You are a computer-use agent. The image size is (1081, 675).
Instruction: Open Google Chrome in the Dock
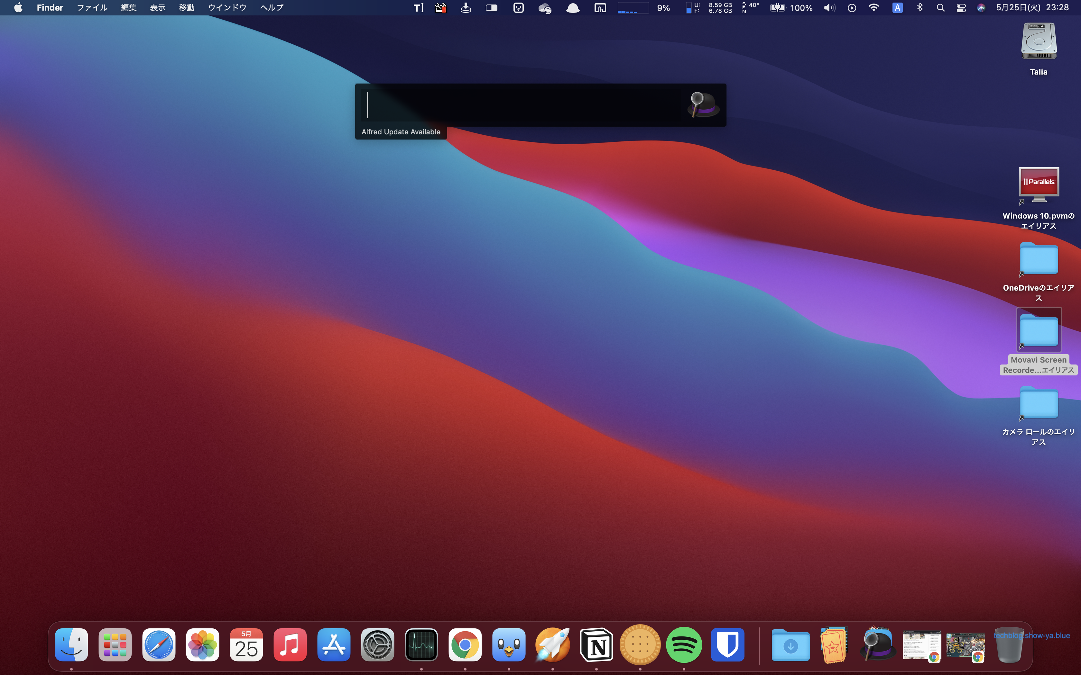point(465,645)
